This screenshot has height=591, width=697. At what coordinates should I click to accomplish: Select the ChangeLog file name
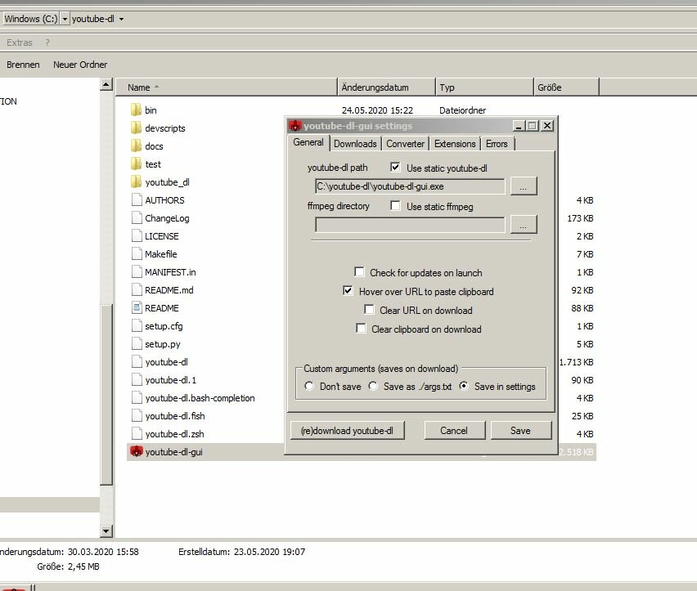click(x=167, y=218)
